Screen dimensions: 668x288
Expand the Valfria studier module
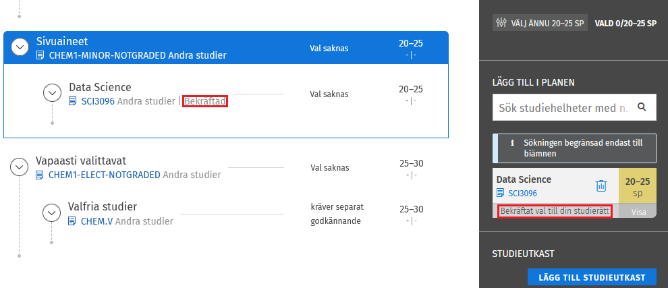(x=52, y=212)
